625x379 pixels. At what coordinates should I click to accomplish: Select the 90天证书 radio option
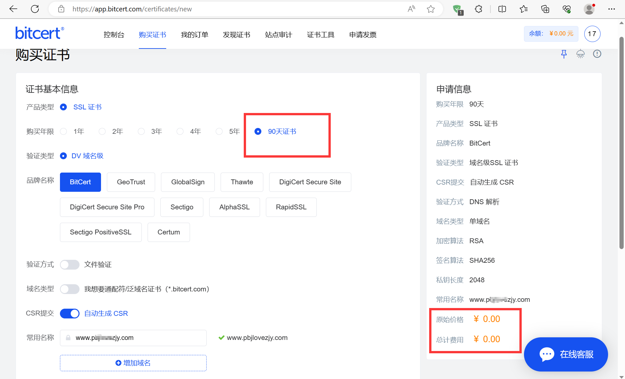pyautogui.click(x=258, y=131)
